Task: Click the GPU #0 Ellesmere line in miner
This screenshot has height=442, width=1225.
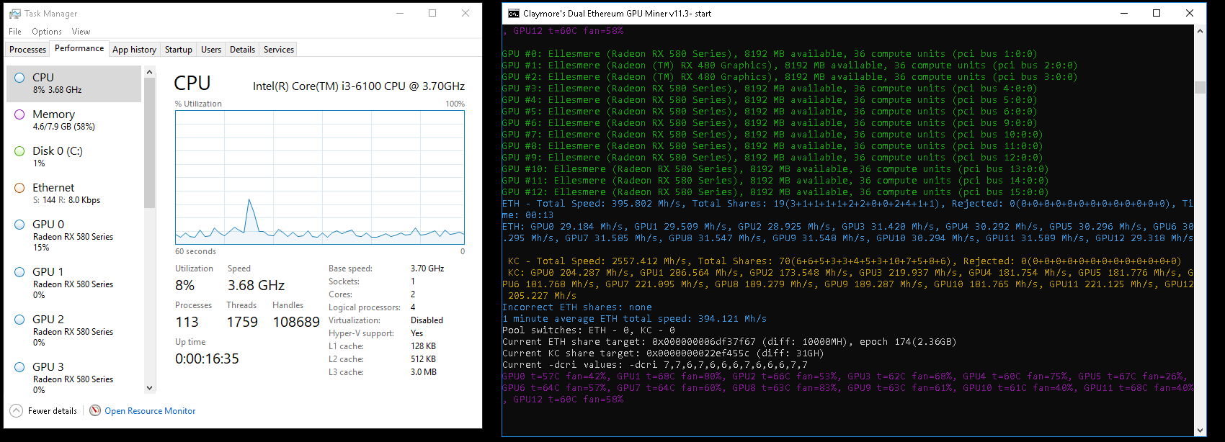Action: pos(770,54)
